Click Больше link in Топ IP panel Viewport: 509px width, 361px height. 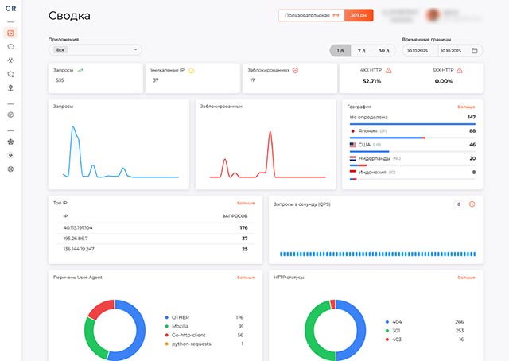[245, 204]
